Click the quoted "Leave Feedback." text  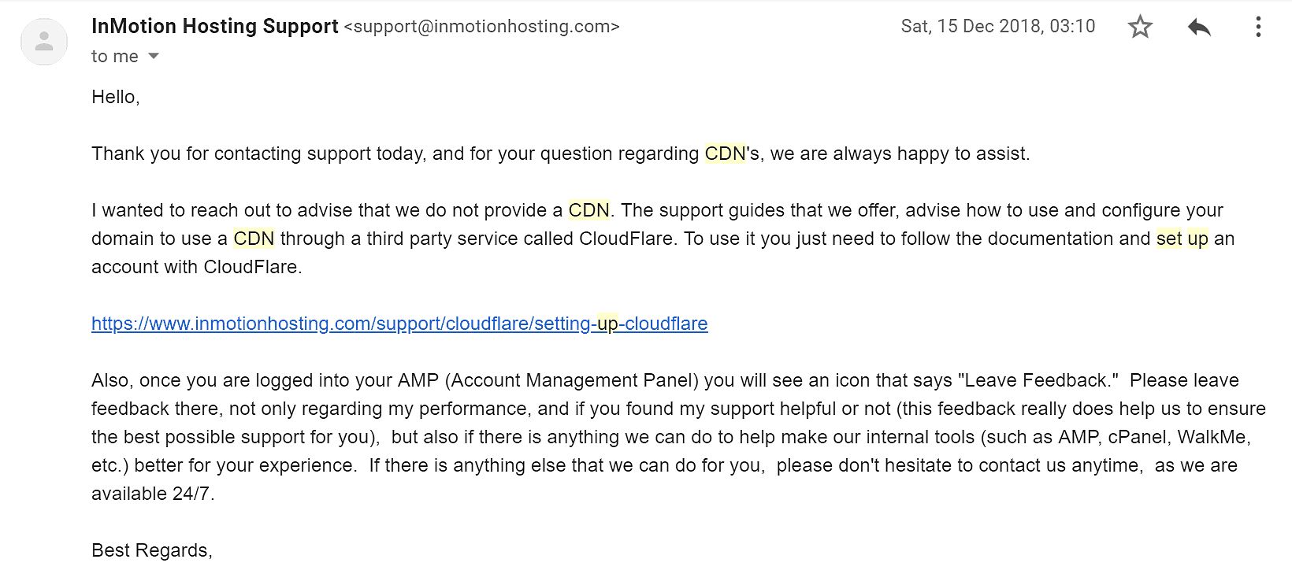pos(1038,380)
